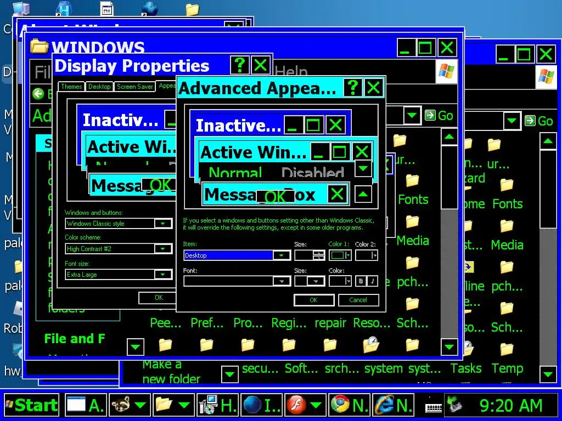Image resolution: width=562 pixels, height=421 pixels.
Task: Select the window 'A.' taskbar item
Action: [86, 405]
